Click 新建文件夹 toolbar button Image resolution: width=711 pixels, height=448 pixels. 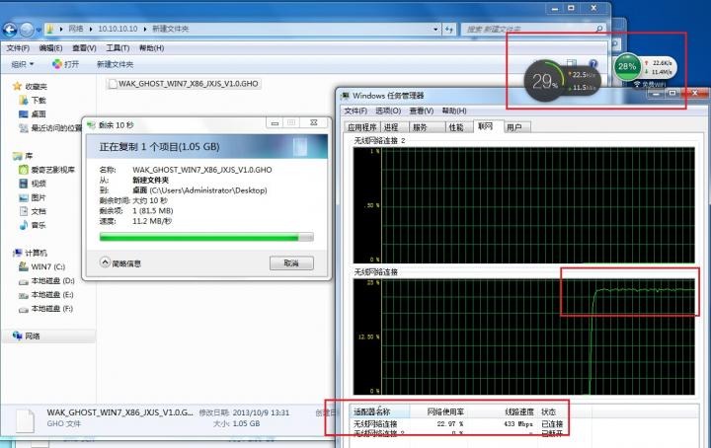116,64
